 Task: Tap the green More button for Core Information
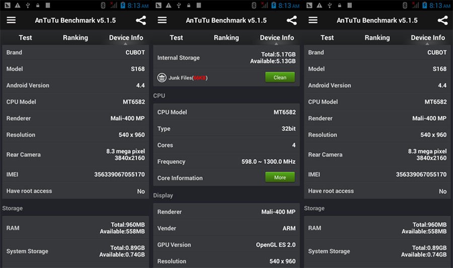click(x=280, y=177)
